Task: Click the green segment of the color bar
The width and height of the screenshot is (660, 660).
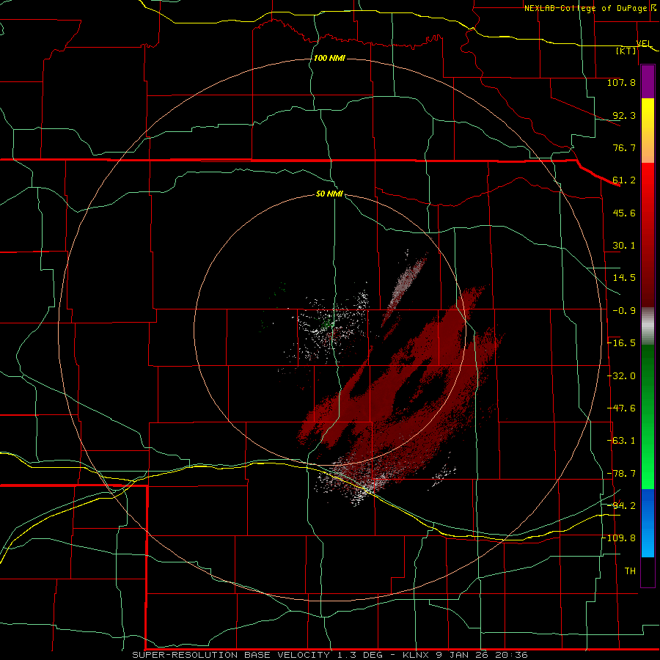Action: click(648, 417)
